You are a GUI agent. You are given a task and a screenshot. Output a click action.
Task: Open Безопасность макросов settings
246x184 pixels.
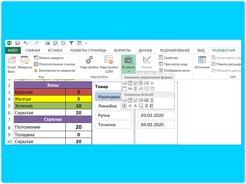[x=54, y=71]
